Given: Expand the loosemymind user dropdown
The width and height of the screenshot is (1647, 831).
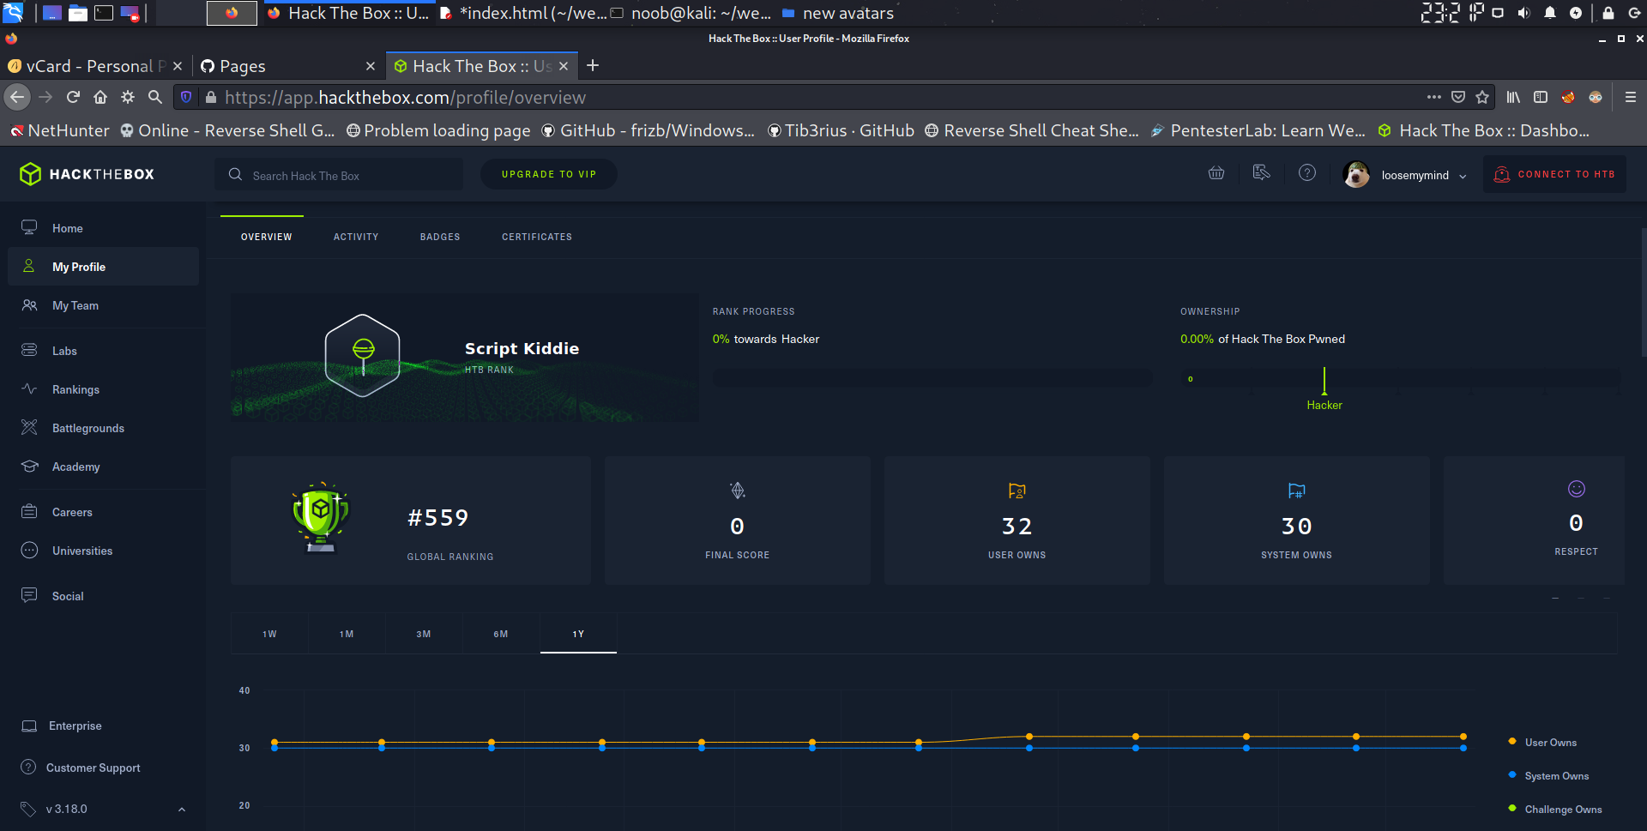Looking at the screenshot, I should (x=1463, y=176).
